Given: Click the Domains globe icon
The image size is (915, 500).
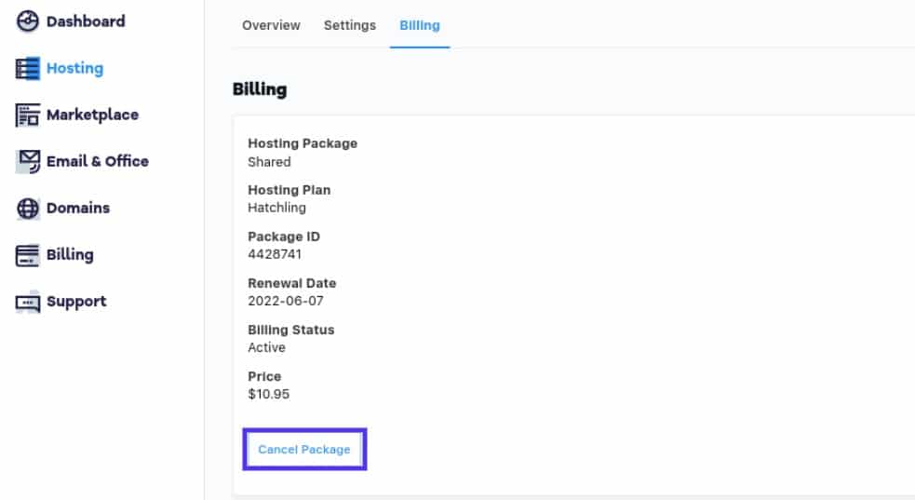Looking at the screenshot, I should click(x=28, y=209).
